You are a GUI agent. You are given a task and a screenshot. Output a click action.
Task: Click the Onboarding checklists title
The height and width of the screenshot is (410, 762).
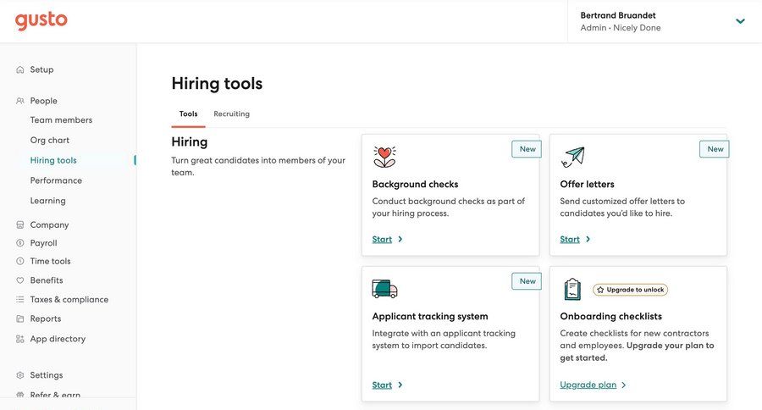(x=610, y=316)
